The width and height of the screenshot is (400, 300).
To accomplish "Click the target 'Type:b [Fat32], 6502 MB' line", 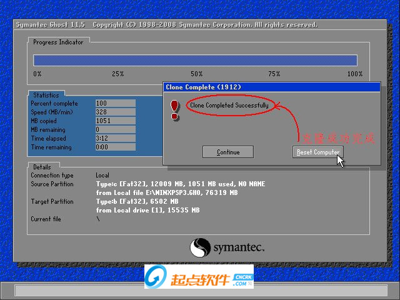I will point(137,201).
